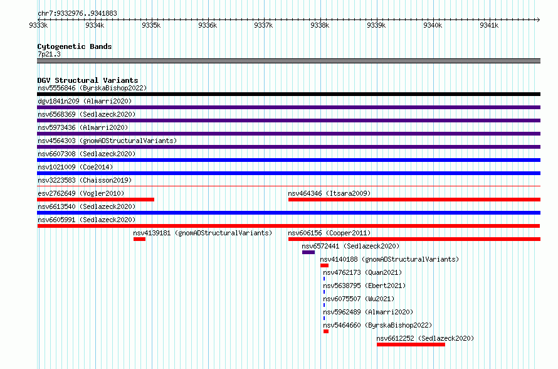The height and width of the screenshot is (369, 558).
Task: Click the small red nsv4140188 bar
Action: tap(324, 265)
